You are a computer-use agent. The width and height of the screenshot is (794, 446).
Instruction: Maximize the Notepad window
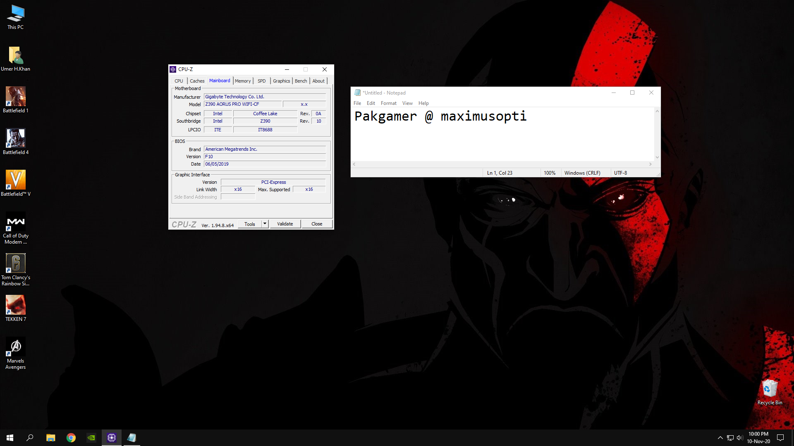point(632,93)
